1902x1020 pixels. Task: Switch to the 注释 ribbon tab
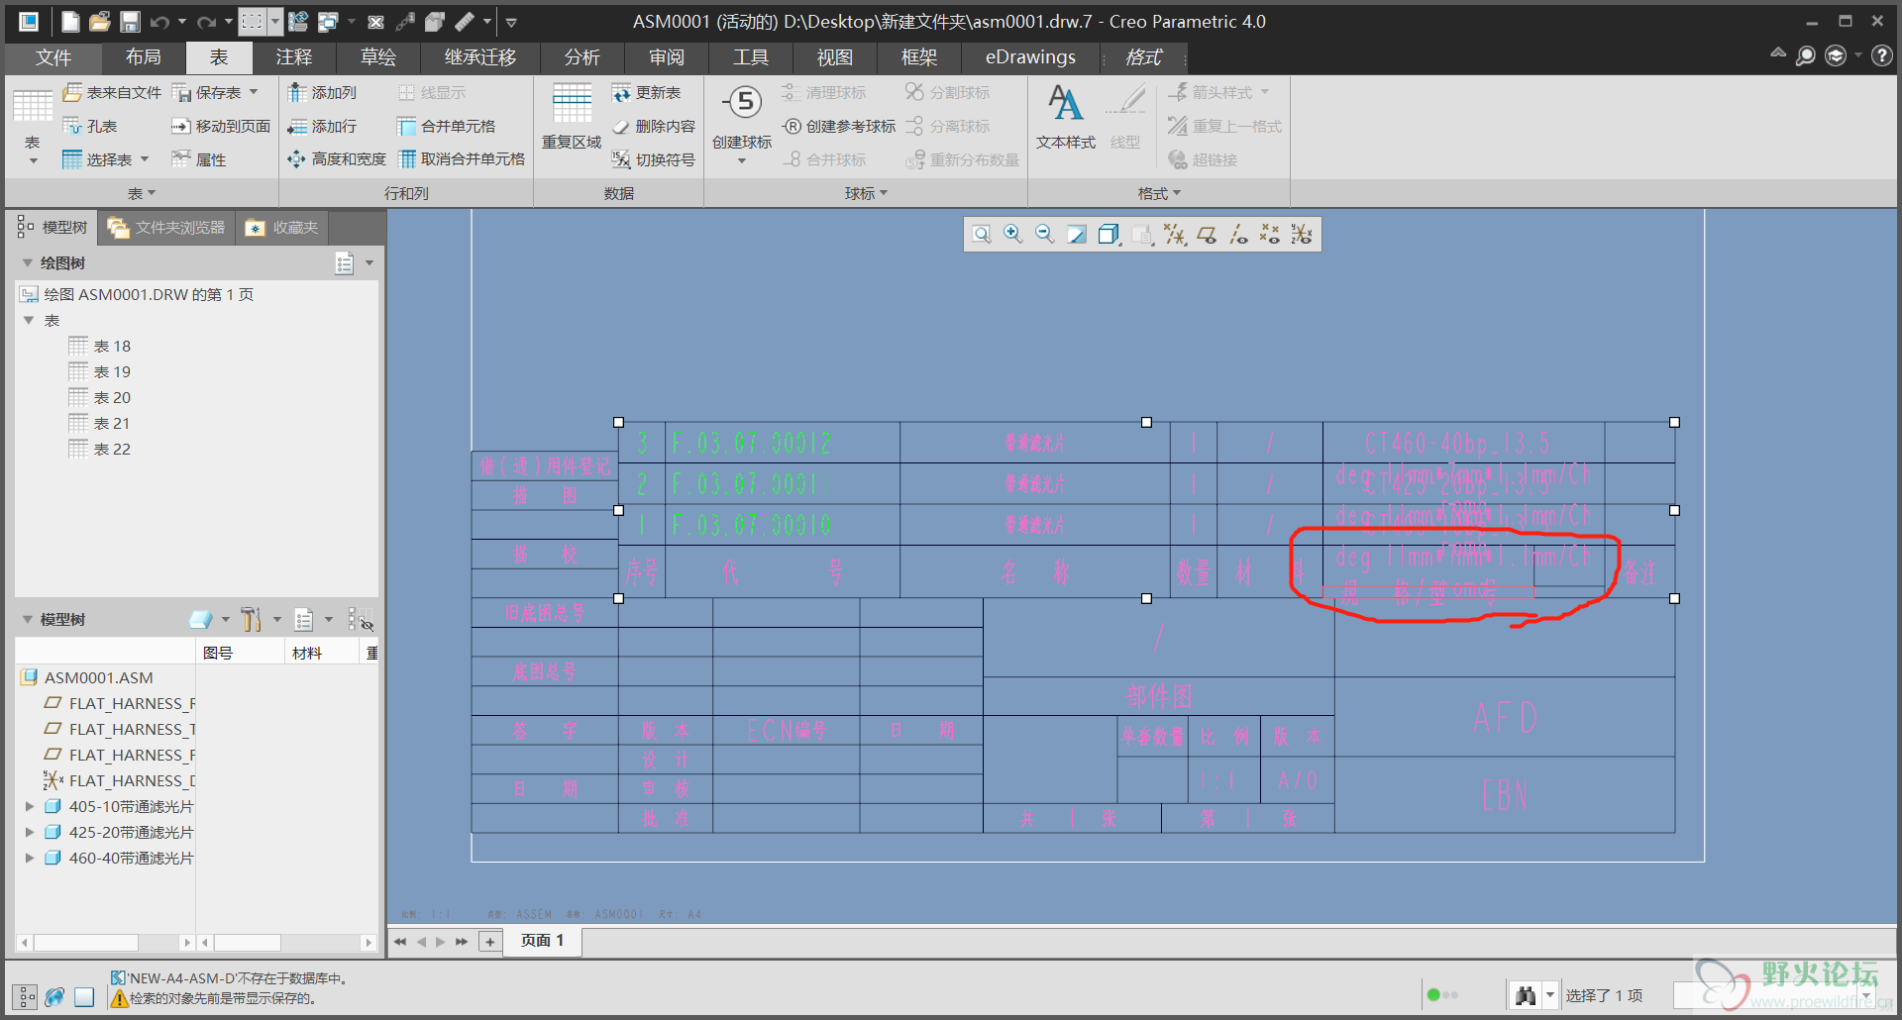click(x=294, y=57)
